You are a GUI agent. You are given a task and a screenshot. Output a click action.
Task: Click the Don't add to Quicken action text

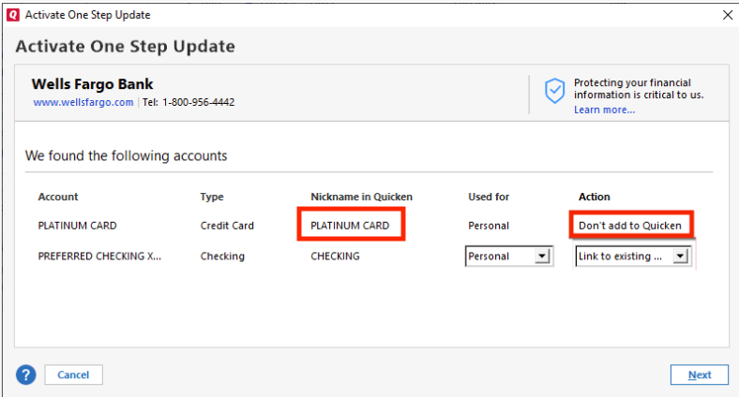pyautogui.click(x=630, y=226)
